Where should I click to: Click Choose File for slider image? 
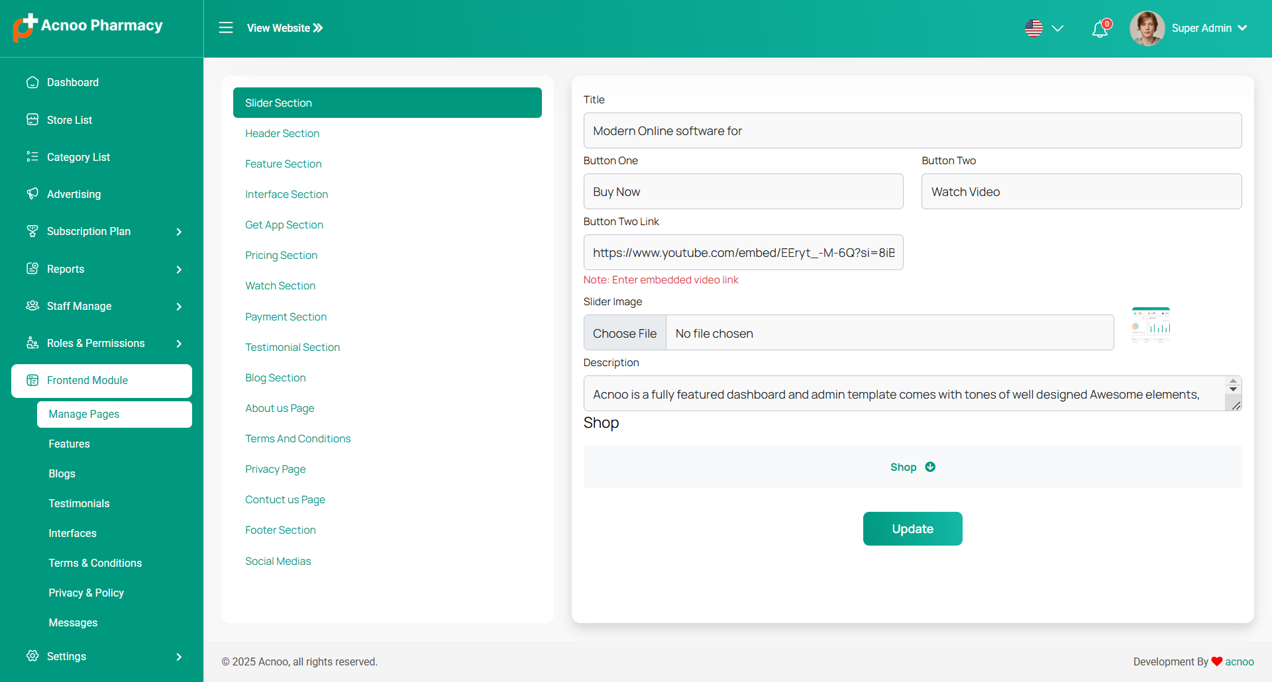pos(625,333)
